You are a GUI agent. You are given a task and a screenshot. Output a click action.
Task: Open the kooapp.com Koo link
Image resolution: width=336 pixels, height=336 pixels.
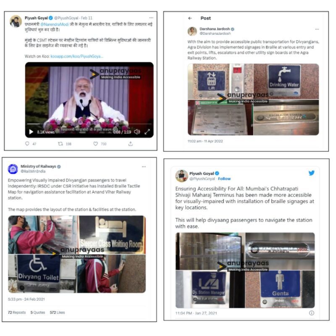click(x=77, y=56)
